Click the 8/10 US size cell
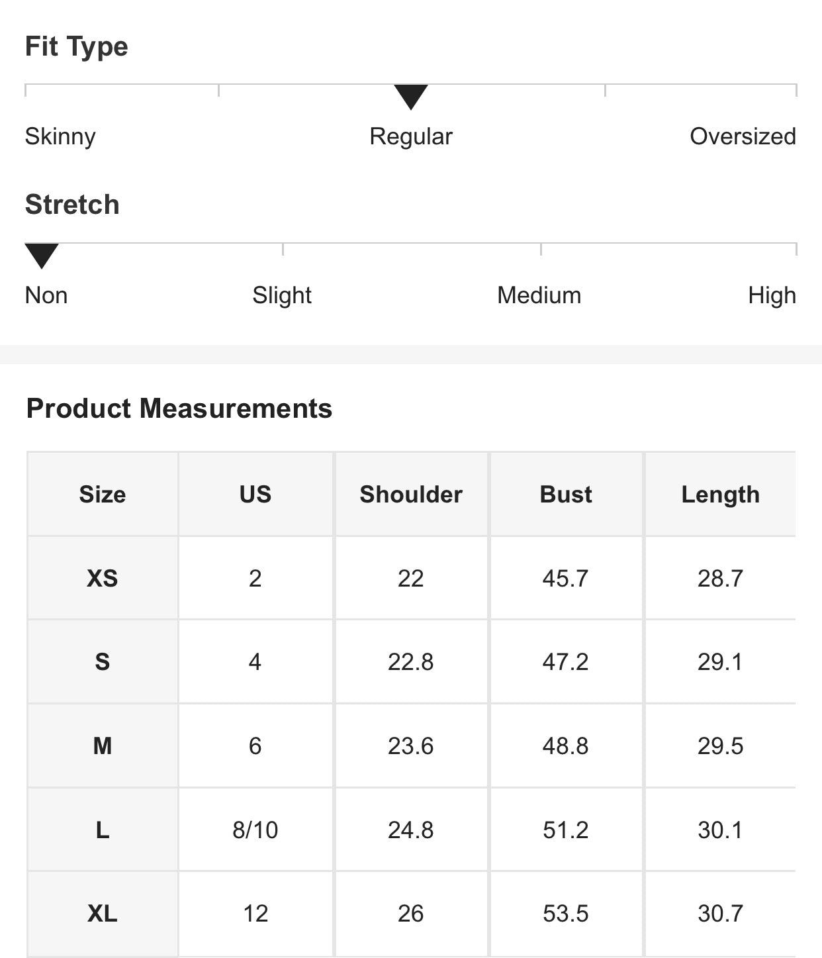The height and width of the screenshot is (958, 822). pyautogui.click(x=255, y=830)
